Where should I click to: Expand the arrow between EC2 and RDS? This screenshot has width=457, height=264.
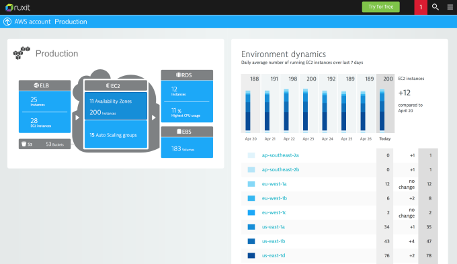coord(154,118)
